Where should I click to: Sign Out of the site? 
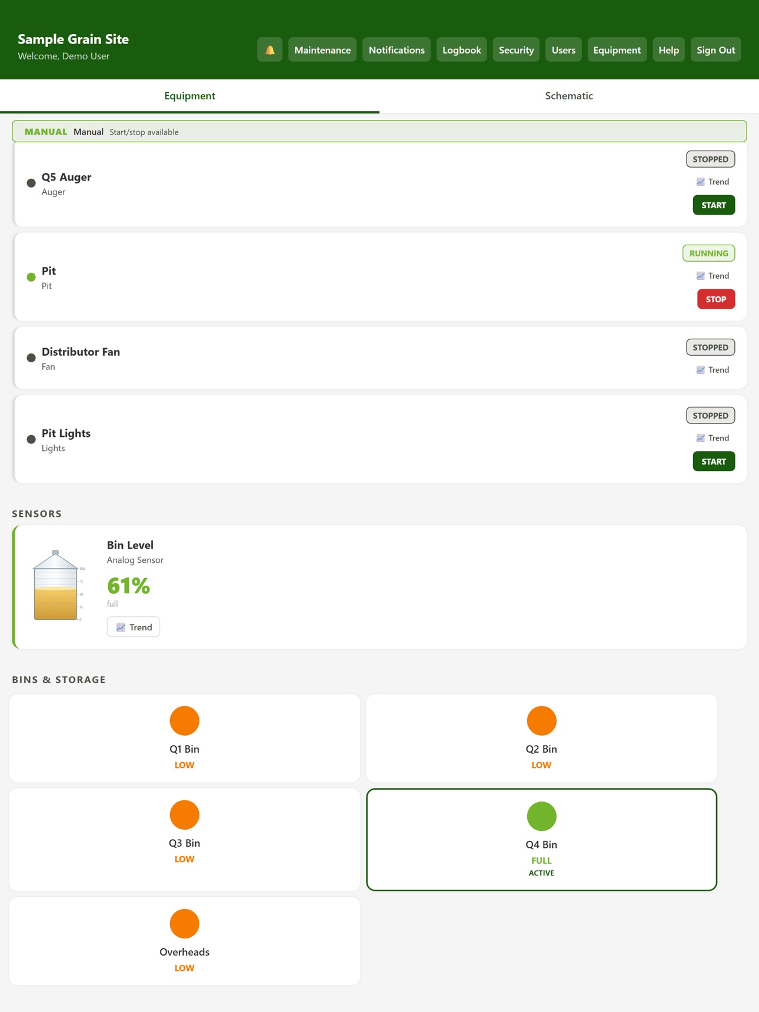tap(715, 50)
